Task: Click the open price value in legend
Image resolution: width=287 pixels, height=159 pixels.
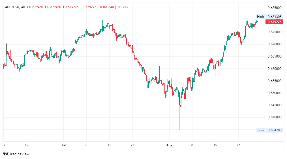Action: 36,7
